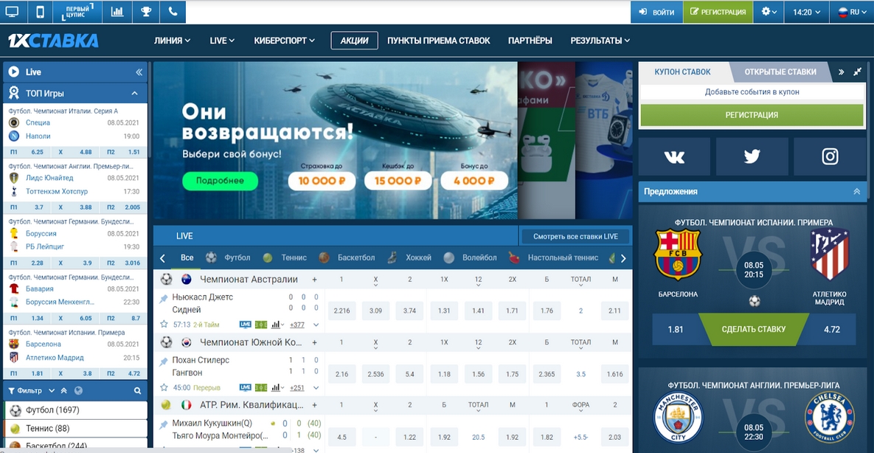
Task: Open the desktop version monitor icon
Action: [x=11, y=12]
